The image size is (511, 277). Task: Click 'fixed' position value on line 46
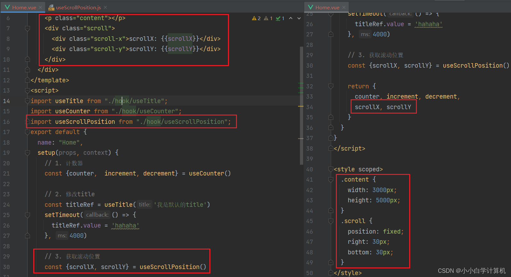tap(392, 232)
